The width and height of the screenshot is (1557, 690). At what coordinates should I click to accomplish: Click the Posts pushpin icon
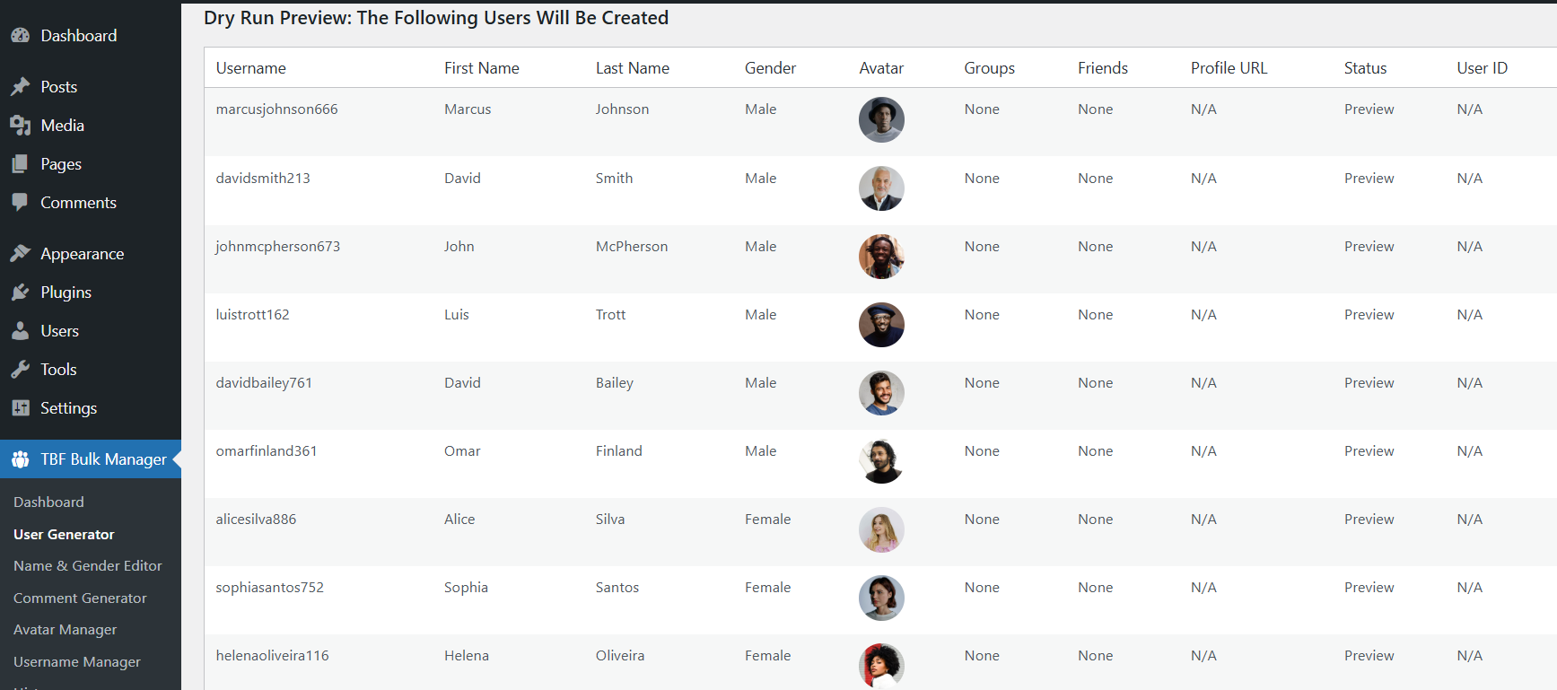click(20, 87)
